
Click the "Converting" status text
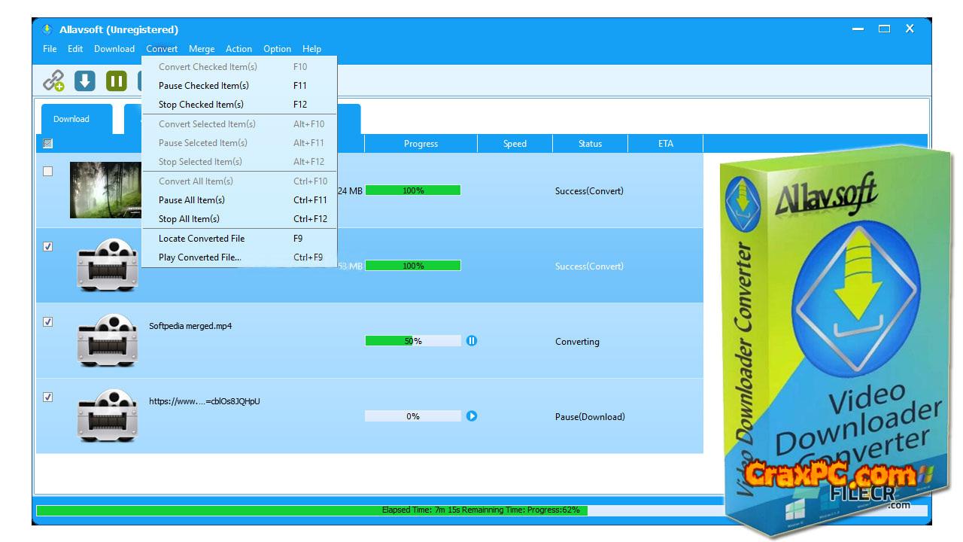[x=577, y=342]
